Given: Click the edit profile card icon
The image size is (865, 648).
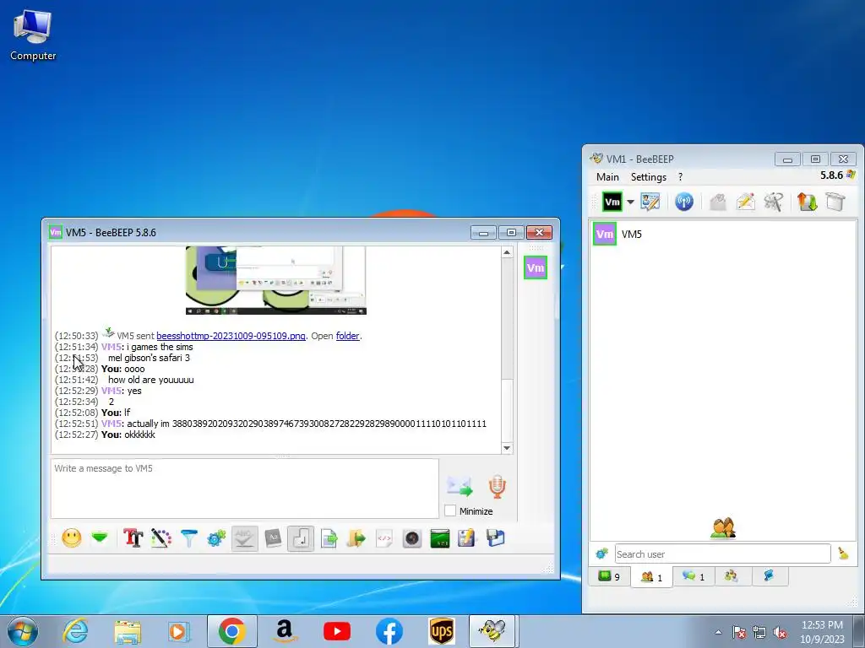Looking at the screenshot, I should point(650,202).
